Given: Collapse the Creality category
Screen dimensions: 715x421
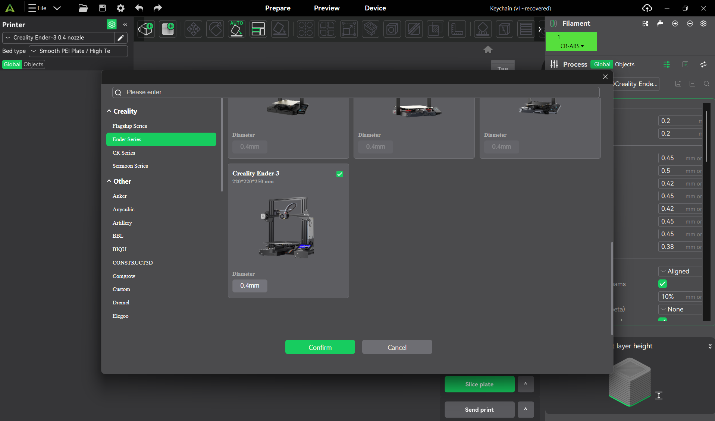Looking at the screenshot, I should click(x=109, y=111).
